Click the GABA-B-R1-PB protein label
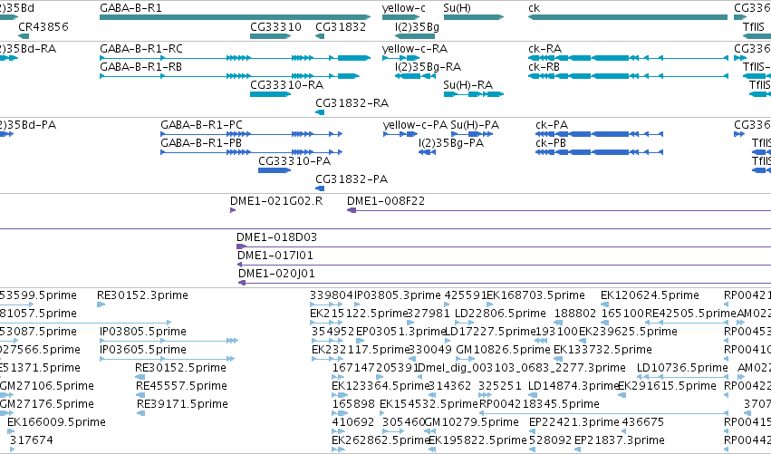The height and width of the screenshot is (454, 771). 201,143
